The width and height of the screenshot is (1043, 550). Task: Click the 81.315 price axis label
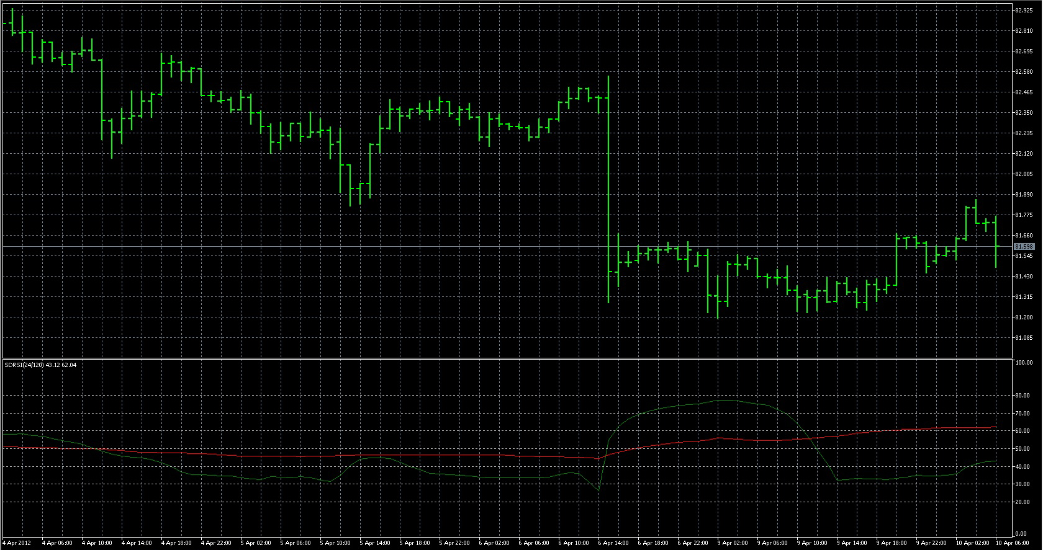(1024, 297)
